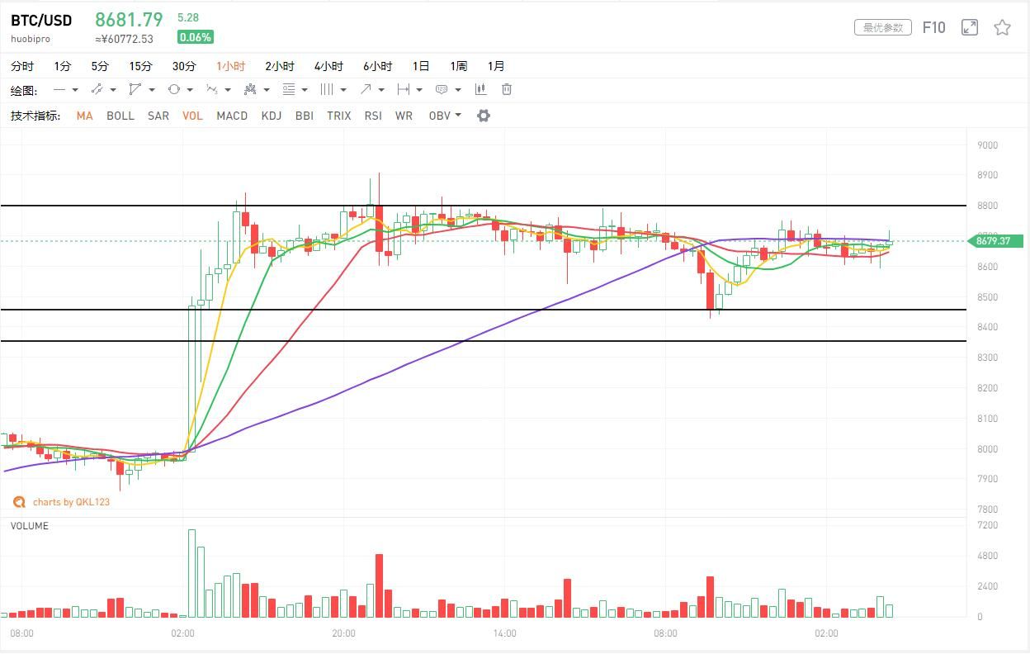
Task: Open dropdown arrow next to vertical lines tool
Action: (343, 89)
